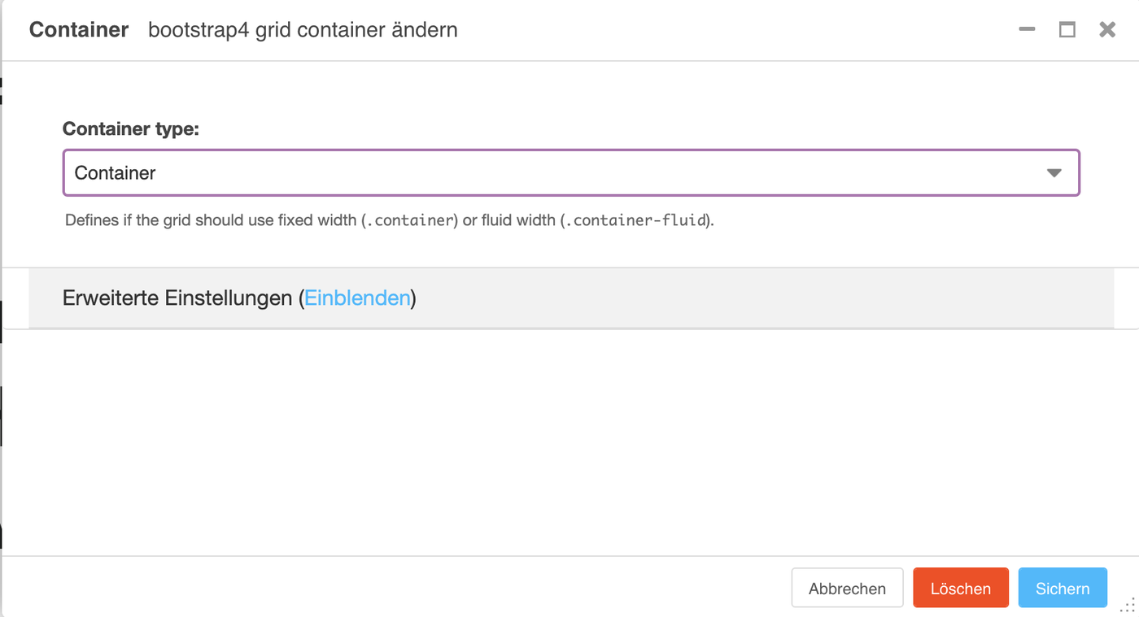Click the X icon to close the dialog
Screen dimensions: 1139x617
coord(1107,29)
